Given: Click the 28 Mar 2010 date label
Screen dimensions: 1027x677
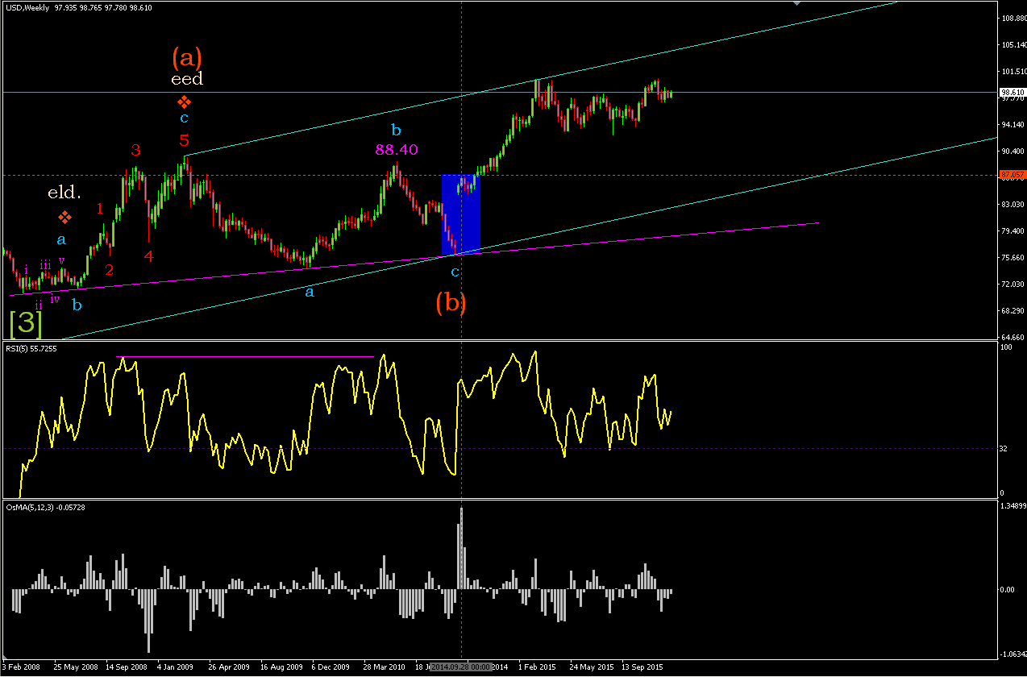Looking at the screenshot, I should click(x=384, y=667).
